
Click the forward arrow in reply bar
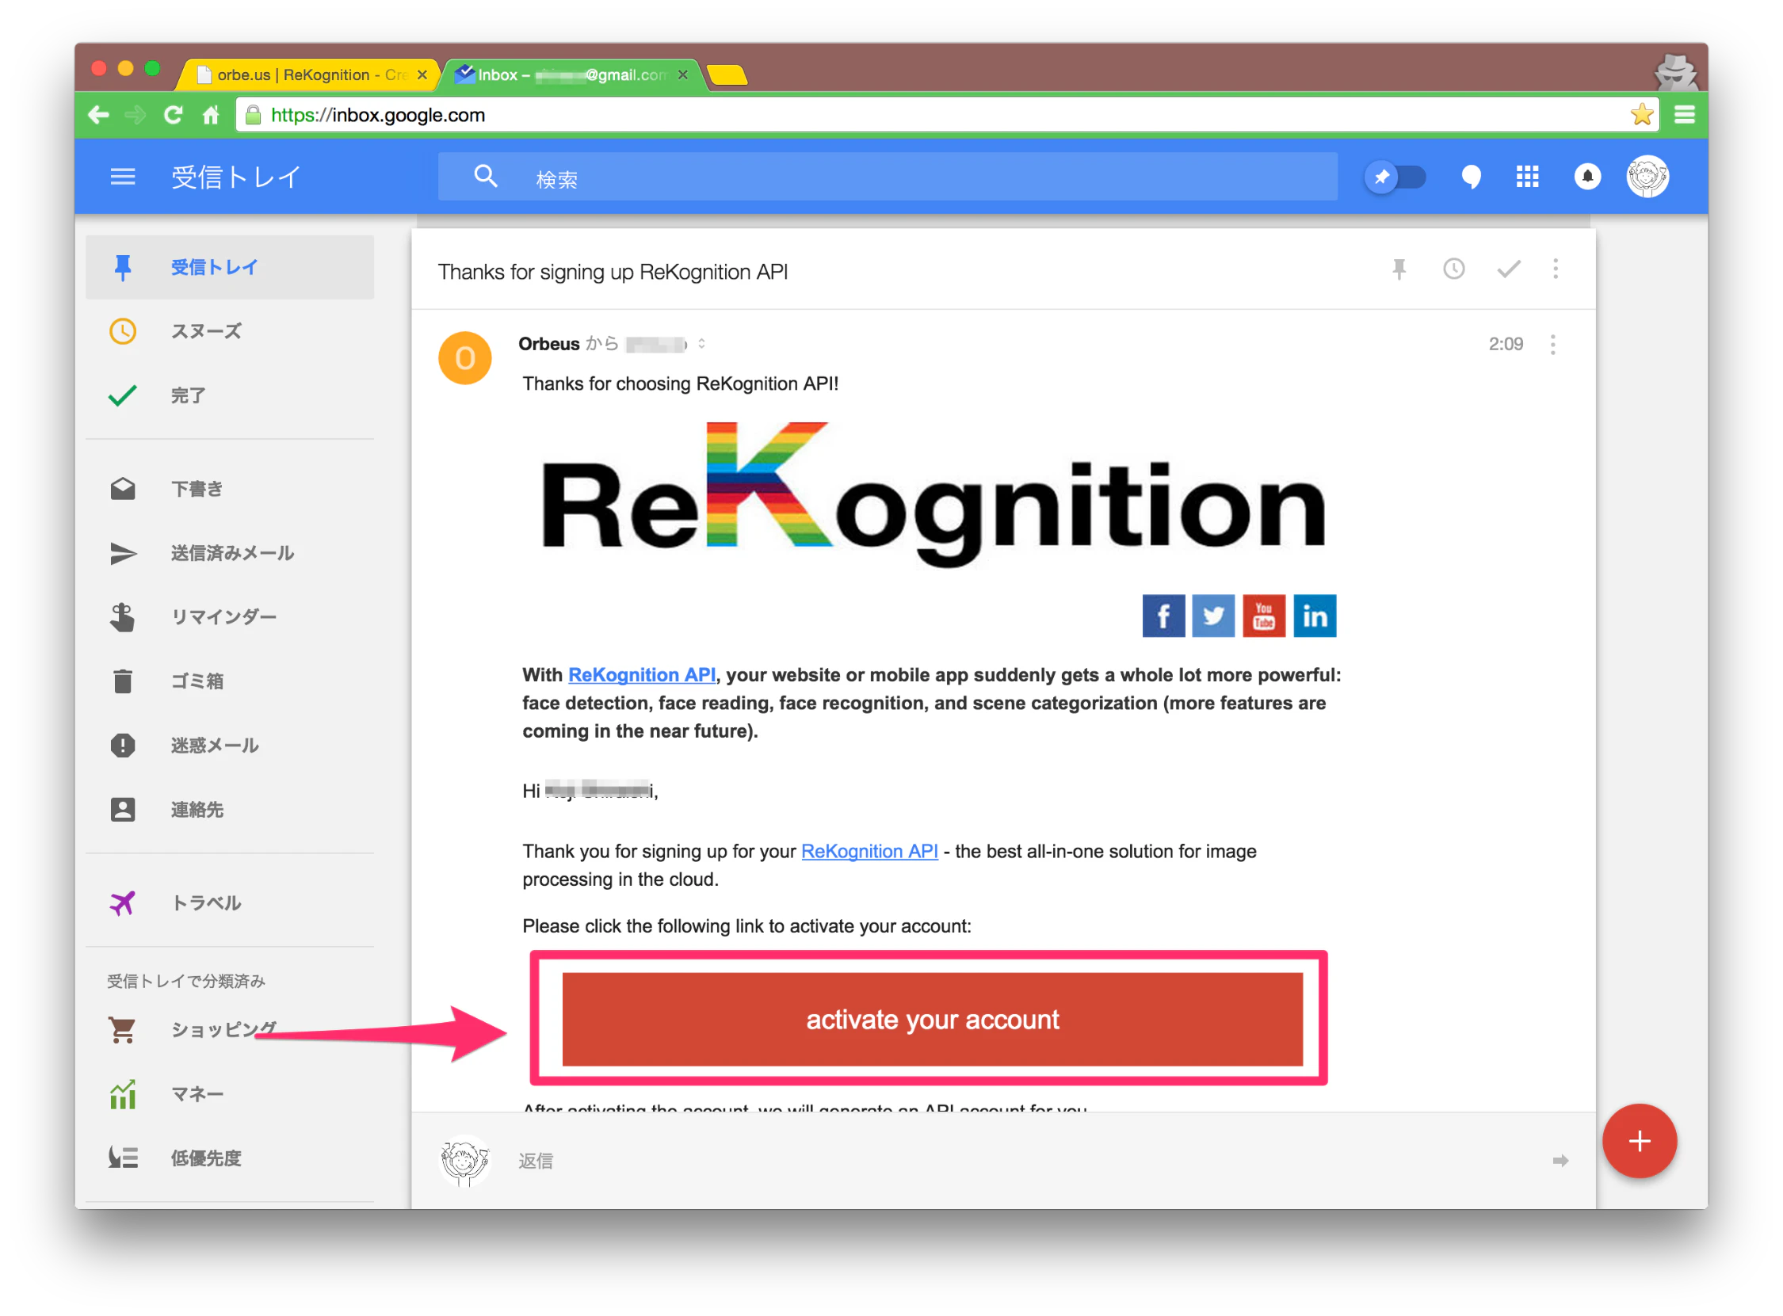pyautogui.click(x=1560, y=1161)
